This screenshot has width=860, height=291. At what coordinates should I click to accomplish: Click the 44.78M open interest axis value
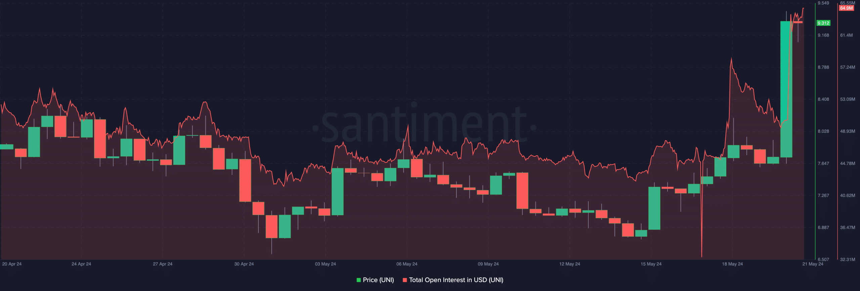tap(848, 163)
